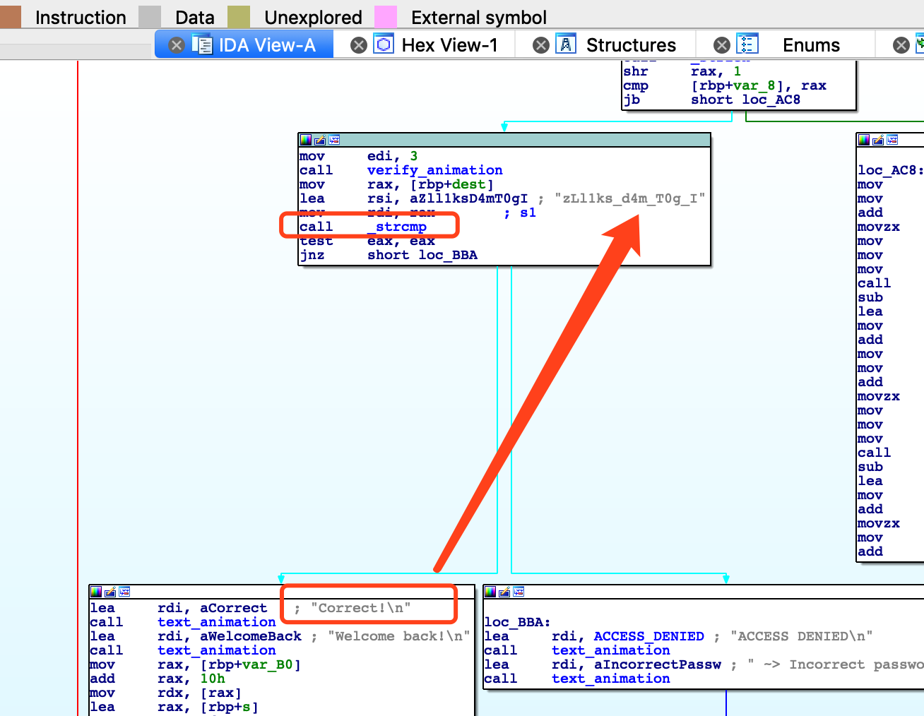
Task: Click the Hex View-1 tab icon
Action: (x=384, y=44)
